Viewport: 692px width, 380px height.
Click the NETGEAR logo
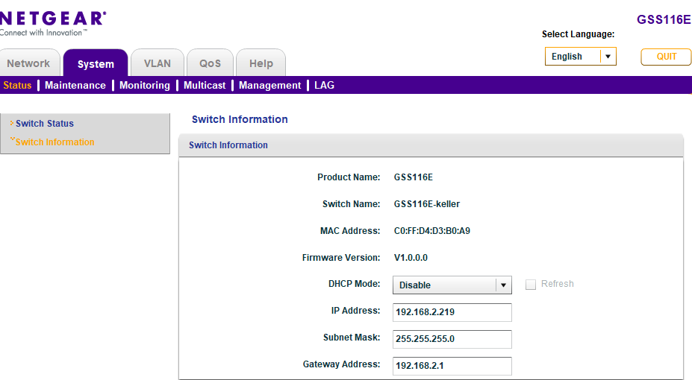53,23
